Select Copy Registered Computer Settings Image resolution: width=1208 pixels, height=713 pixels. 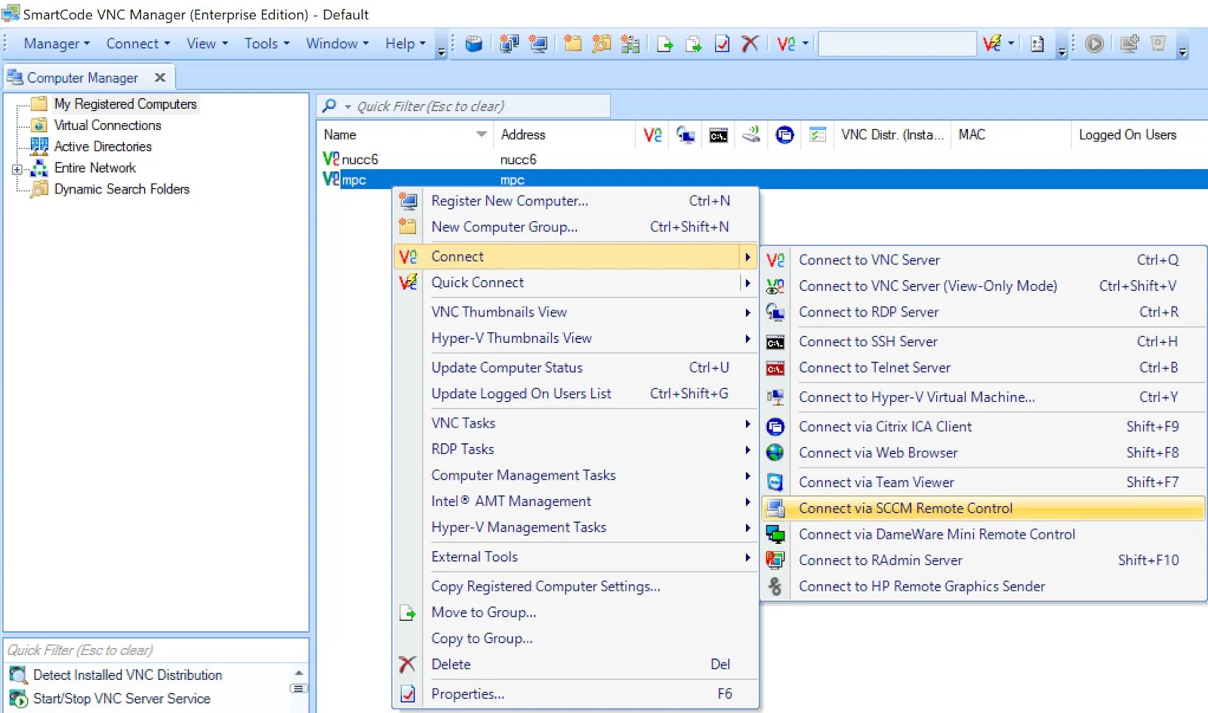[575, 586]
